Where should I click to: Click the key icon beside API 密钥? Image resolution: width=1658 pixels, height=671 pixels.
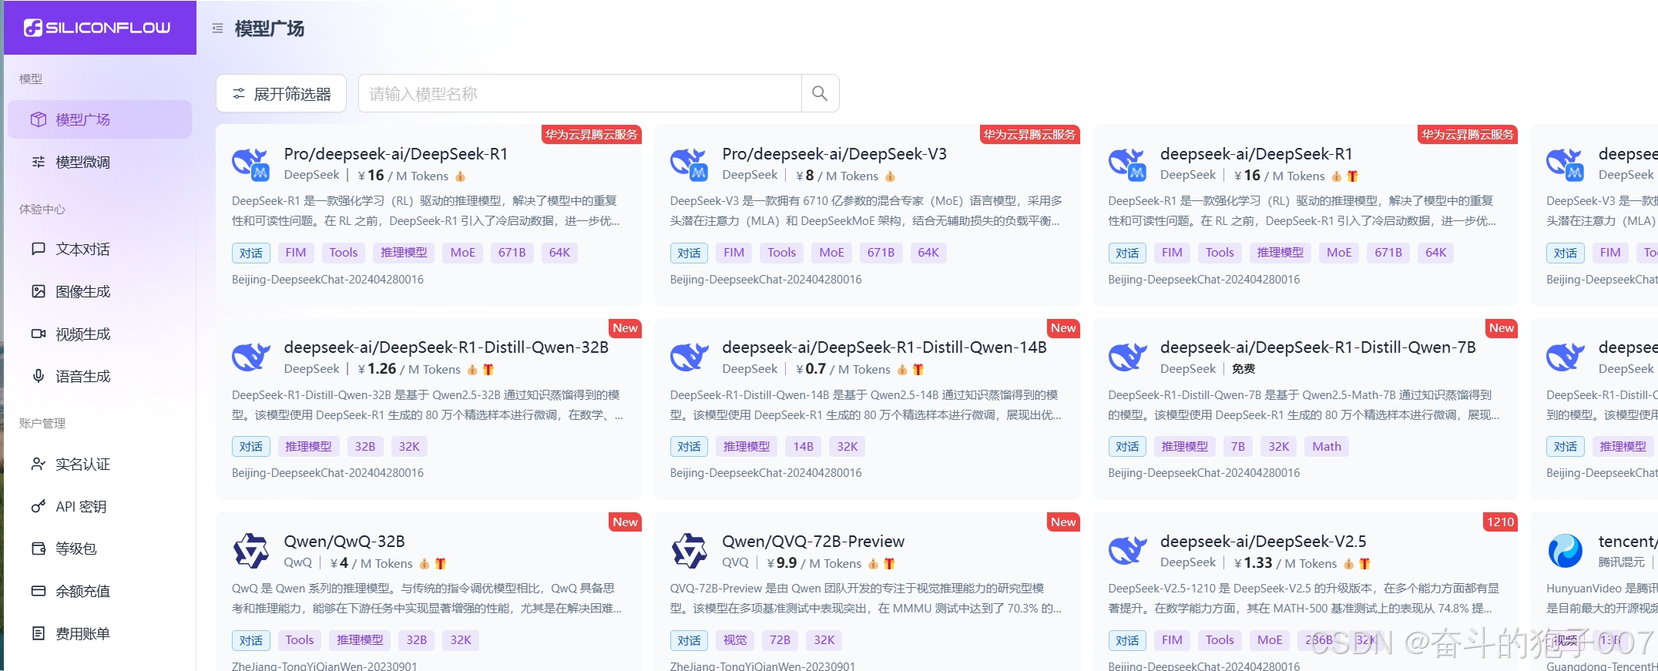coord(39,506)
